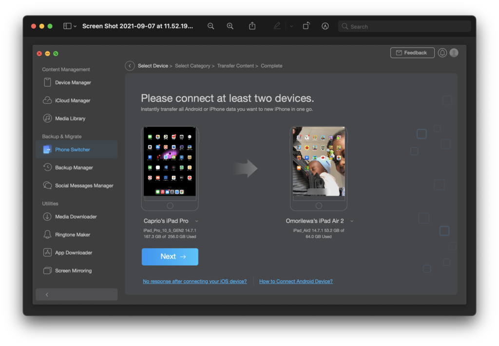Zoom in using Preview magnifier plus
The height and width of the screenshot is (346, 499).
(230, 26)
